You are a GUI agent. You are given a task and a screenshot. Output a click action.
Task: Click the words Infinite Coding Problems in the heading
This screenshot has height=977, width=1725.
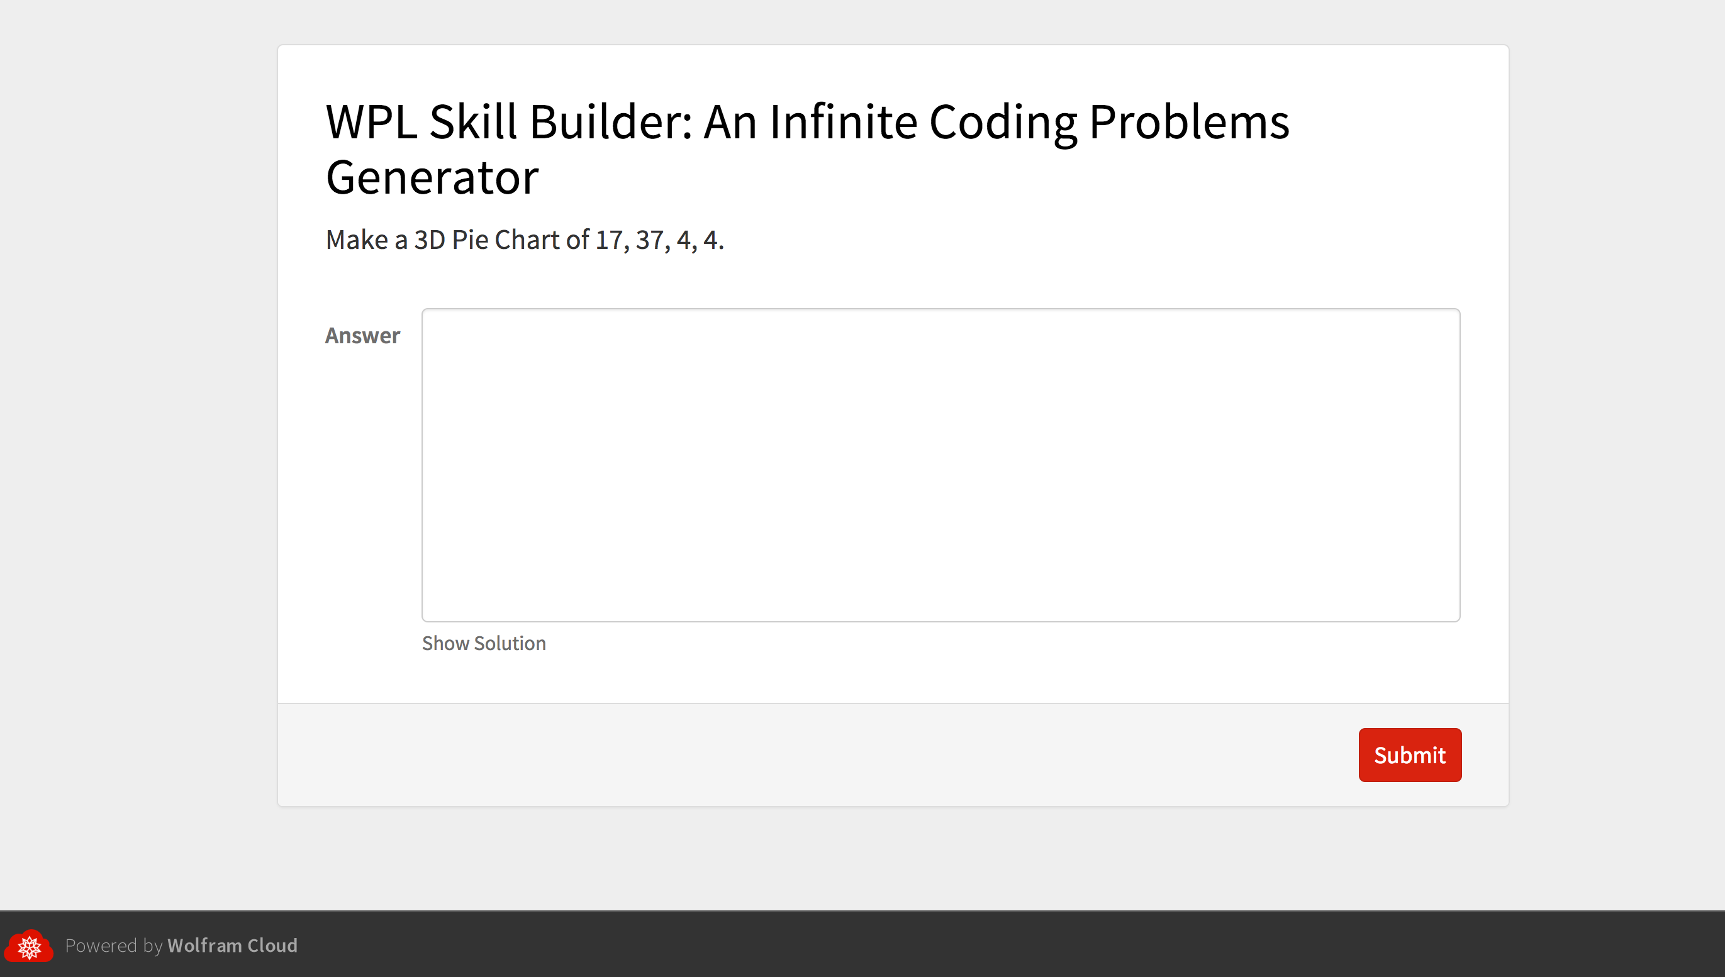(1029, 122)
